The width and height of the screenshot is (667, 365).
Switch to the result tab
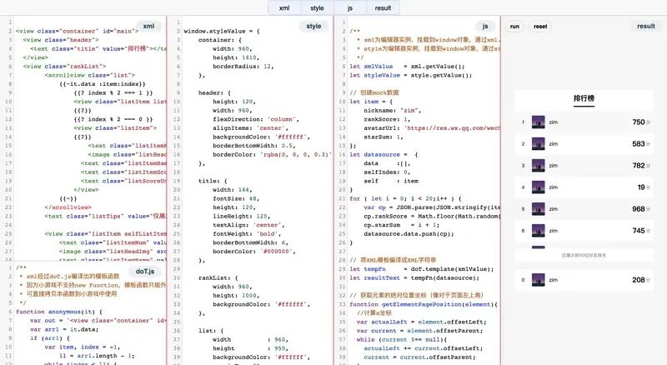click(383, 8)
